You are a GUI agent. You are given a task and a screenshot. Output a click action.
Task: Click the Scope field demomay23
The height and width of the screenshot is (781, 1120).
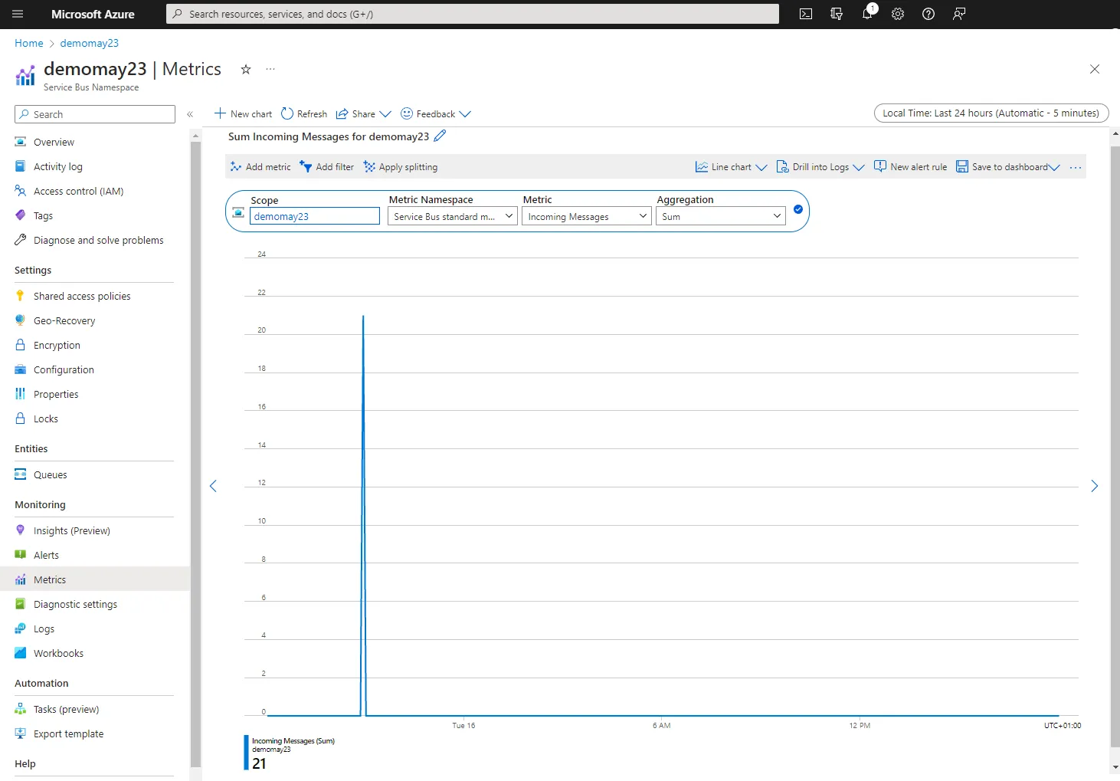(x=315, y=216)
